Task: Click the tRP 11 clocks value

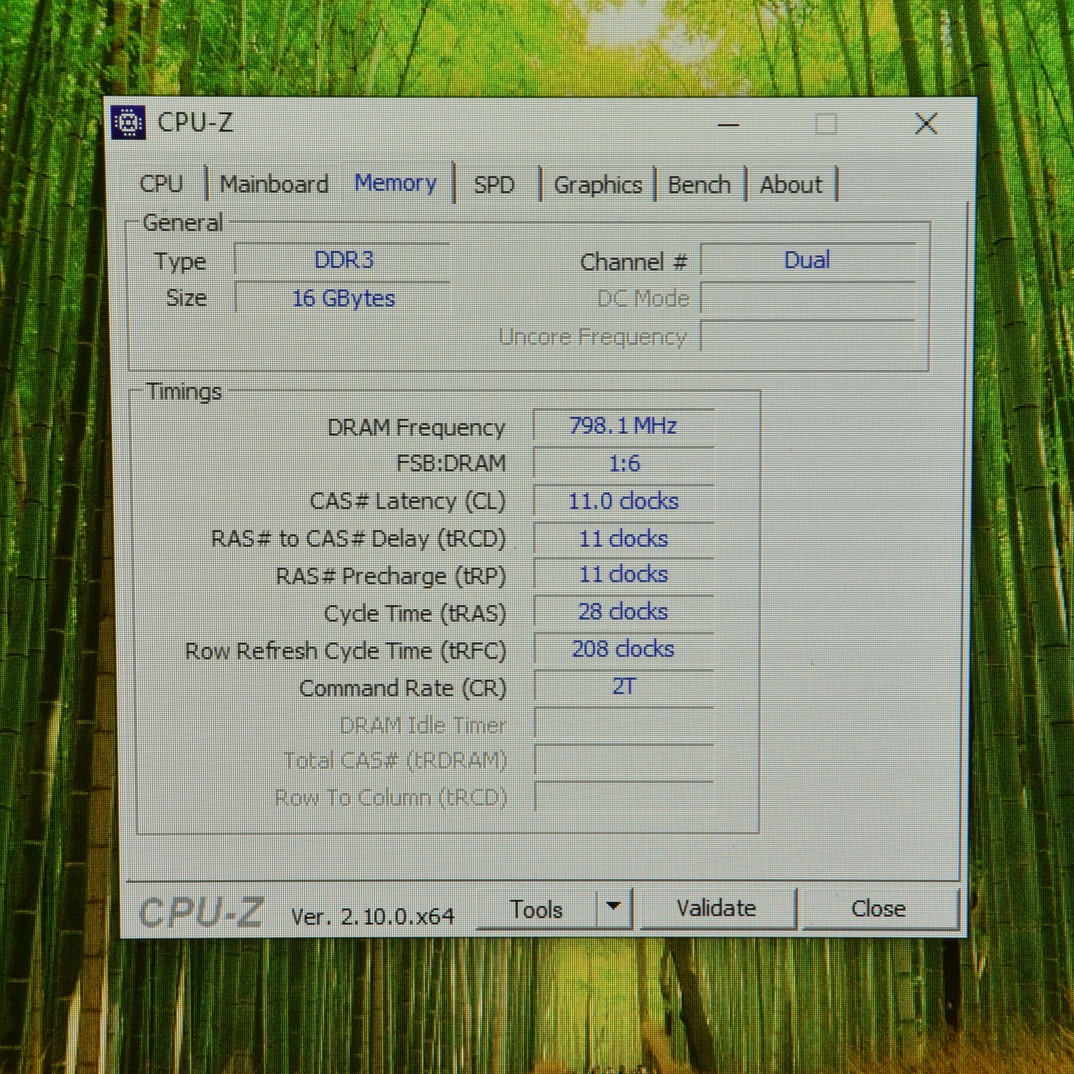Action: [623, 575]
